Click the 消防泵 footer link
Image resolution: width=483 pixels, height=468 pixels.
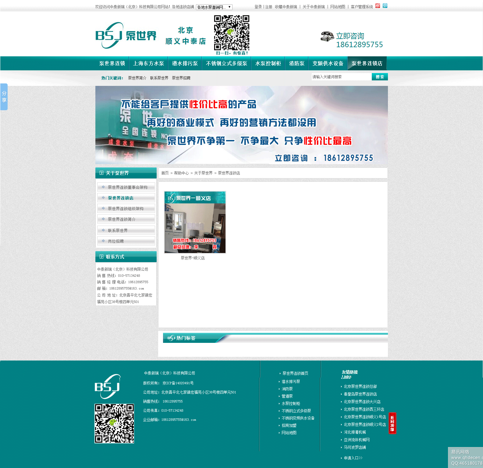pos(287,389)
